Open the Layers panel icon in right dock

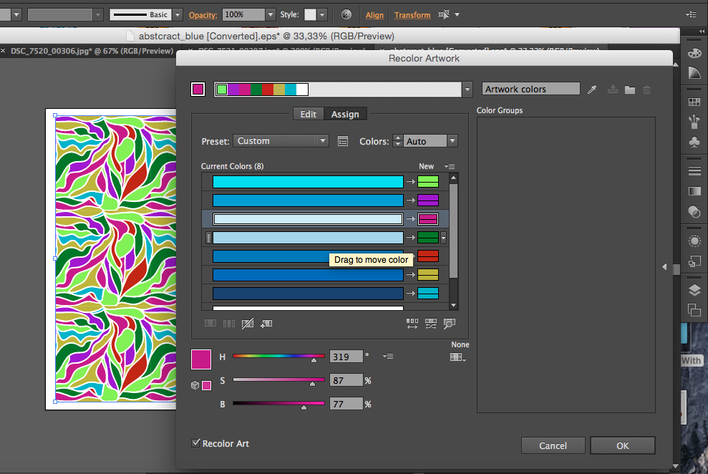point(694,290)
